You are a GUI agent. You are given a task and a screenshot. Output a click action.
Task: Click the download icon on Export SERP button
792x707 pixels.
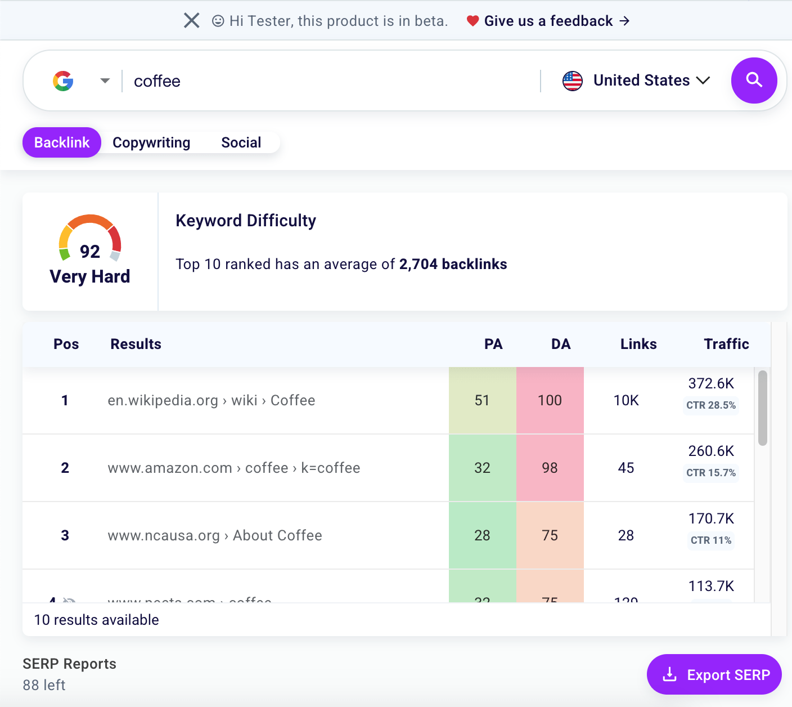pos(669,674)
